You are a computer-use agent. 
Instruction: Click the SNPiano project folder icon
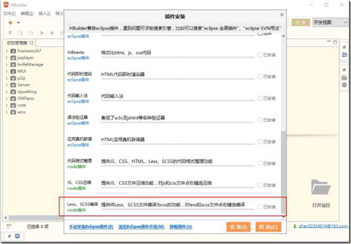pos(13,98)
